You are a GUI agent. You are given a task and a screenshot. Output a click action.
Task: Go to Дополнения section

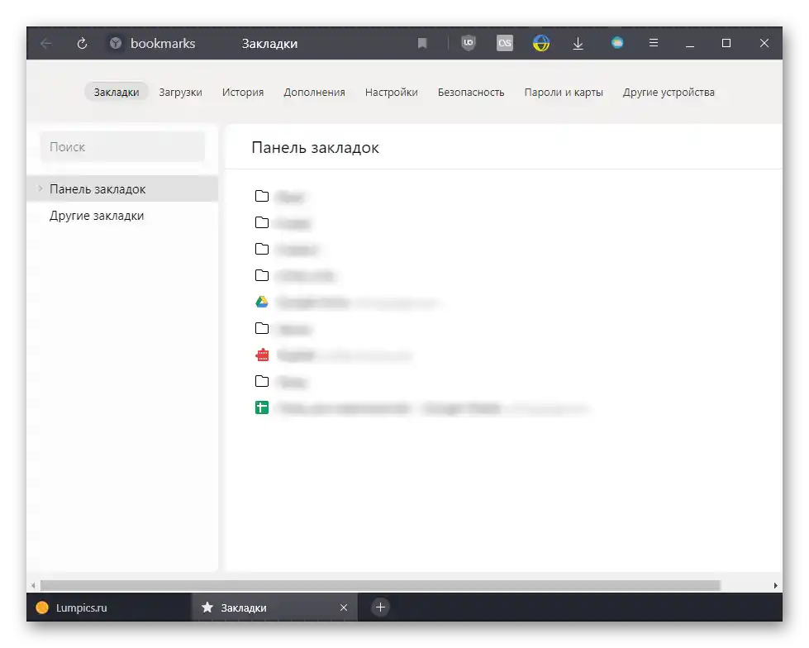click(314, 93)
